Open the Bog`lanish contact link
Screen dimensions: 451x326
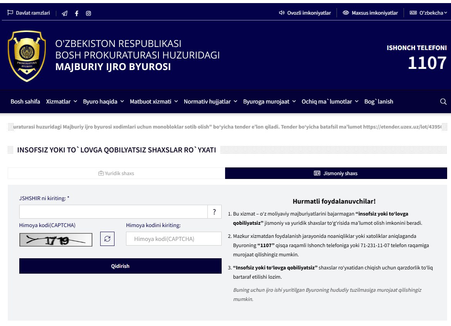(379, 102)
